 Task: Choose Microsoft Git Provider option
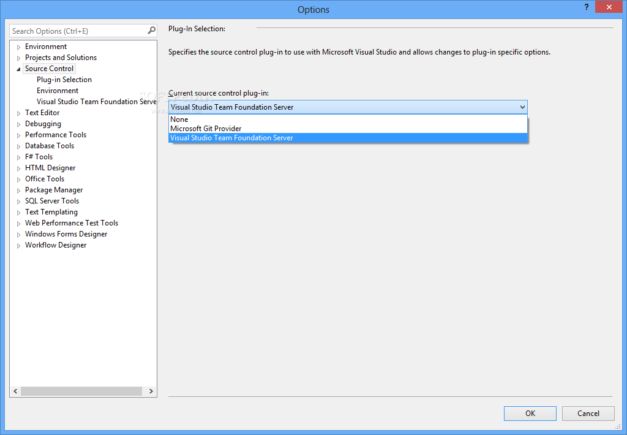(348, 129)
